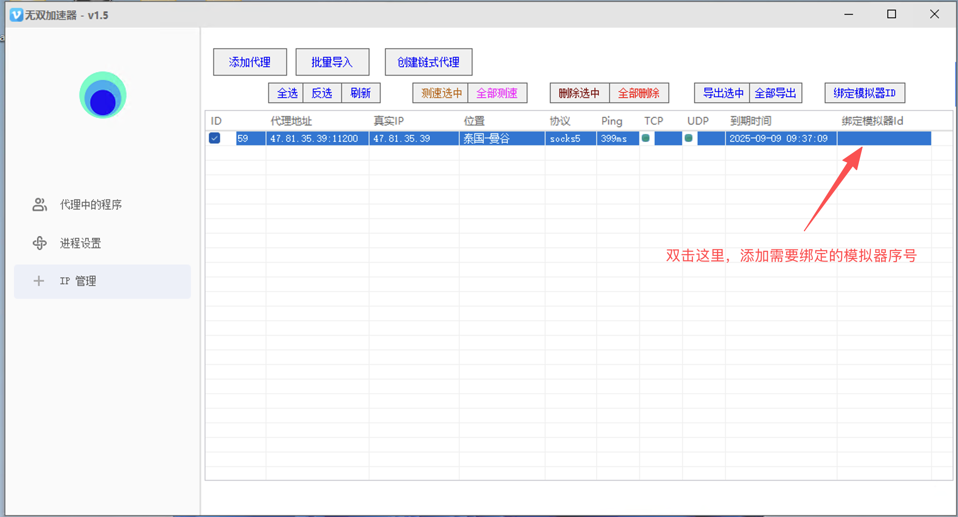958x517 pixels.
Task: Click the 绑定模拟器ID button
Action: click(x=864, y=93)
